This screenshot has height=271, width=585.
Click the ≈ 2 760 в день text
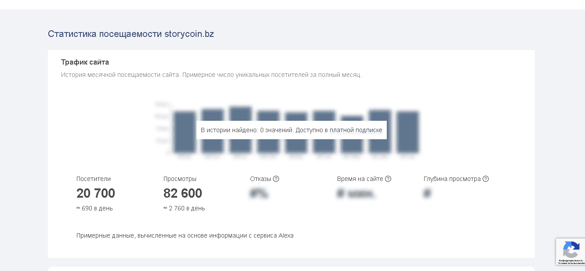[184, 208]
